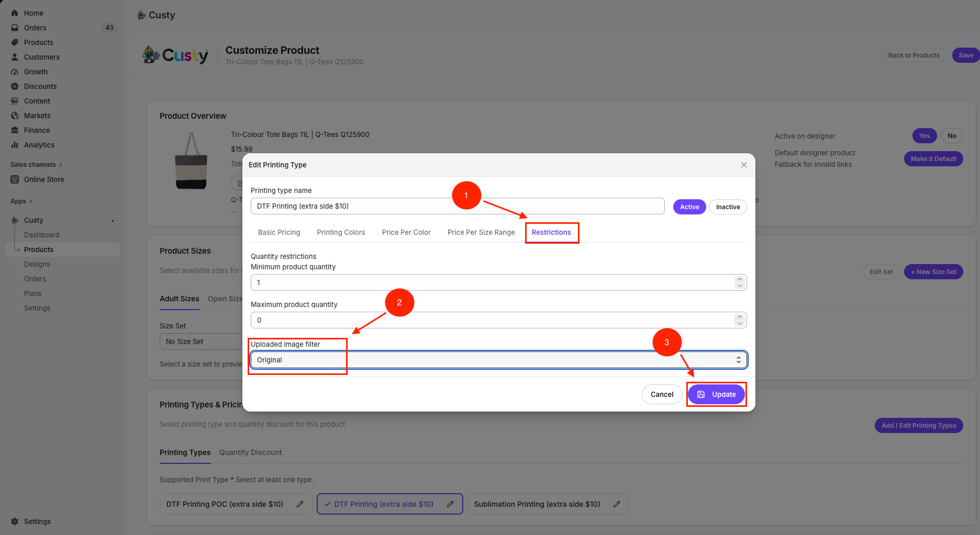The image size is (980, 535).
Task: Open Designs under Custy app
Action: tap(37, 264)
